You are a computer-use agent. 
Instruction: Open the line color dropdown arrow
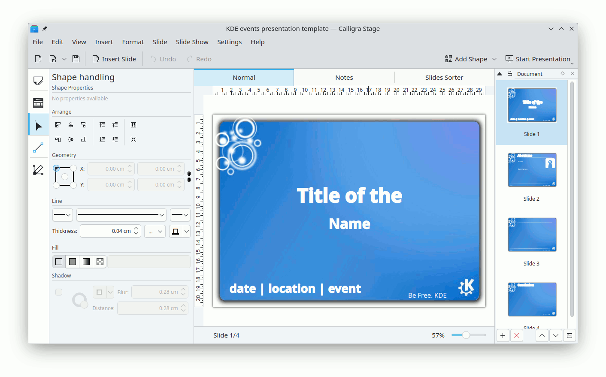click(x=187, y=232)
